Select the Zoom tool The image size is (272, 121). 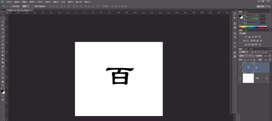click(3, 85)
